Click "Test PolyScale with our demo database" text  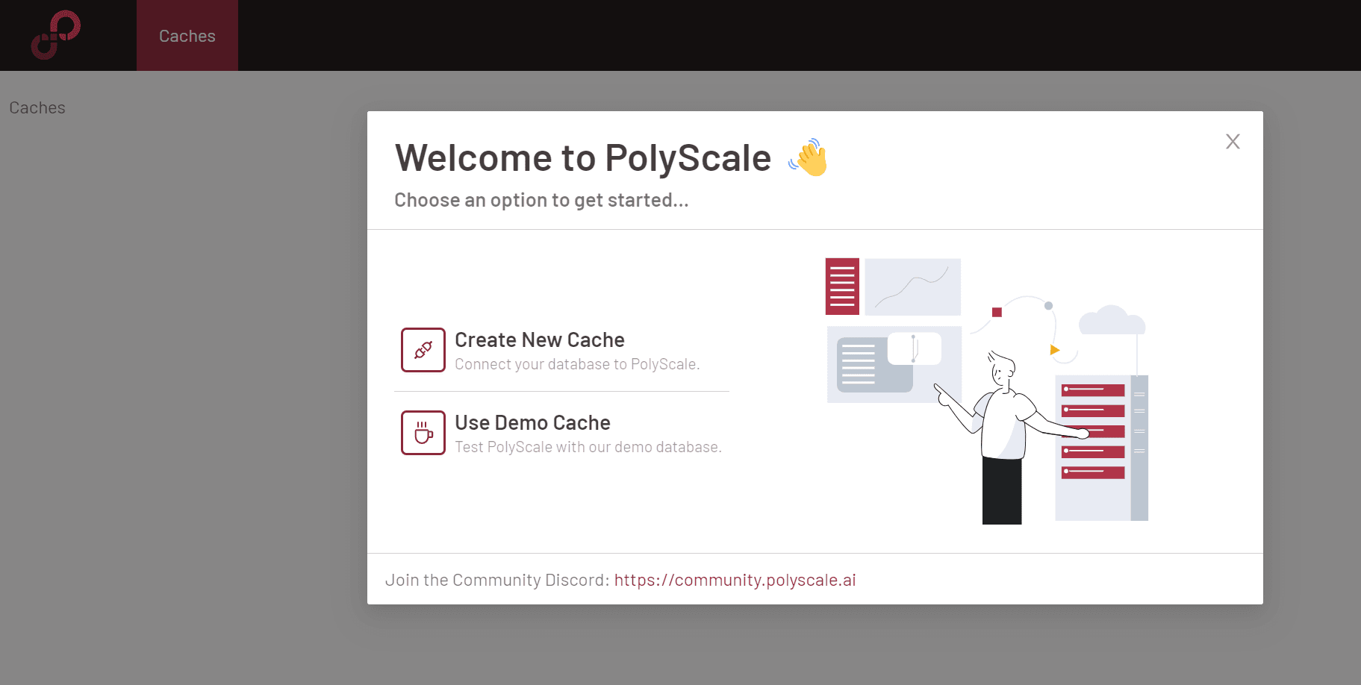(588, 447)
